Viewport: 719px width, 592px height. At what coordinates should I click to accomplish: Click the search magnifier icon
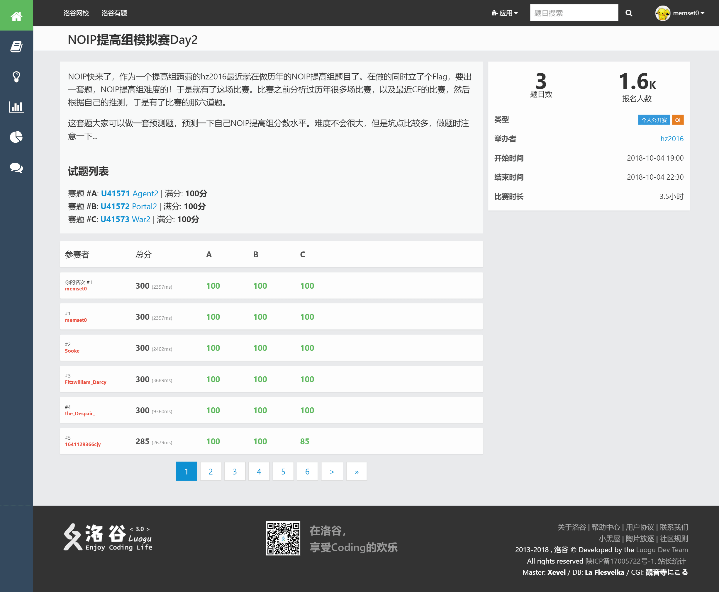(629, 13)
